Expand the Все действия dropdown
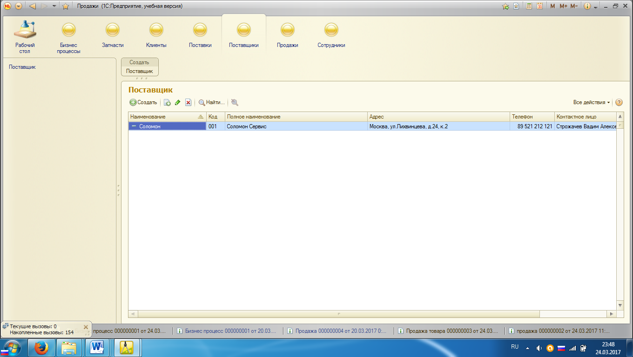Image resolution: width=633 pixels, height=357 pixels. [x=592, y=102]
